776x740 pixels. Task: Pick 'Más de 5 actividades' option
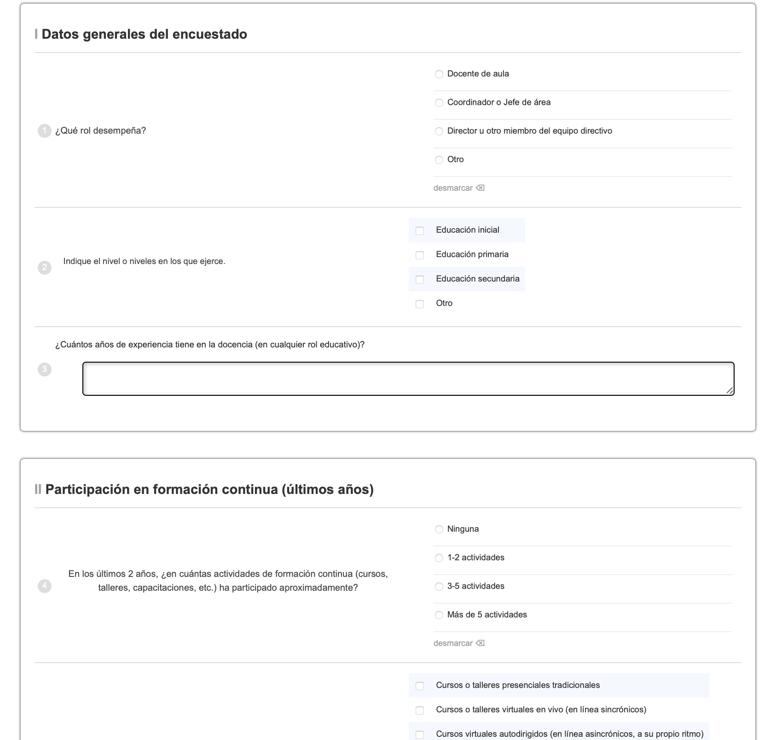click(439, 615)
